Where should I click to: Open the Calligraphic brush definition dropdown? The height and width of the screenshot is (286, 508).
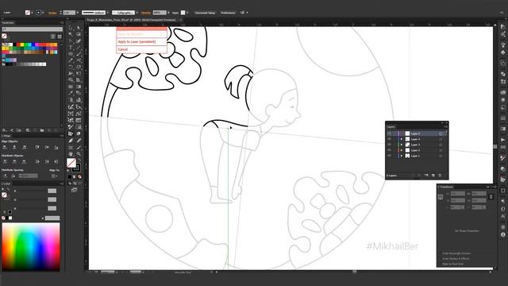click(x=137, y=13)
